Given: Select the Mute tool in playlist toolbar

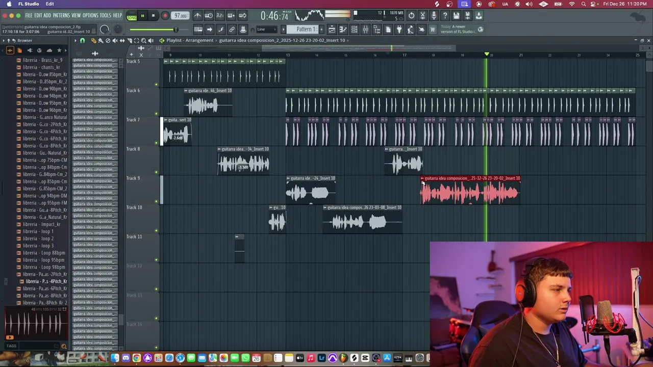Looking at the screenshot, I should point(115,40).
